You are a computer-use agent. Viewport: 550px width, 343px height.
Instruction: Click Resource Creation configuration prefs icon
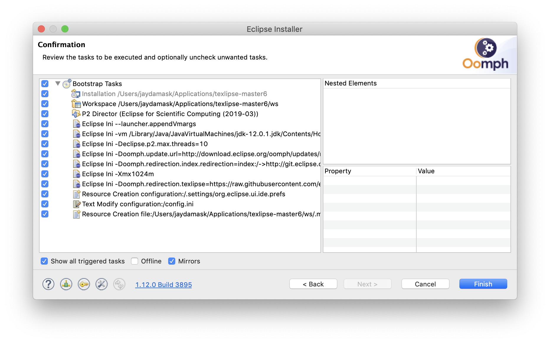click(76, 194)
